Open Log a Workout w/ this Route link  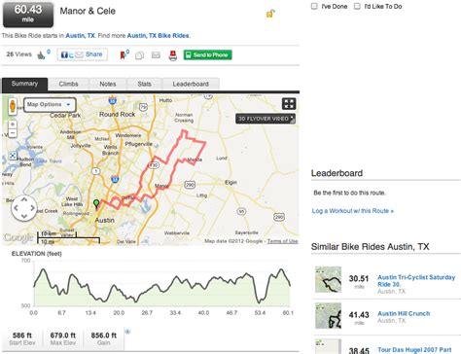tap(352, 211)
